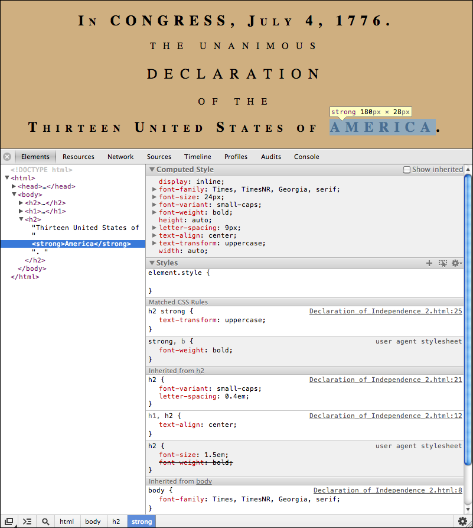473x528 pixels.
Task: Open the Styles panel gear options icon
Action: [456, 263]
